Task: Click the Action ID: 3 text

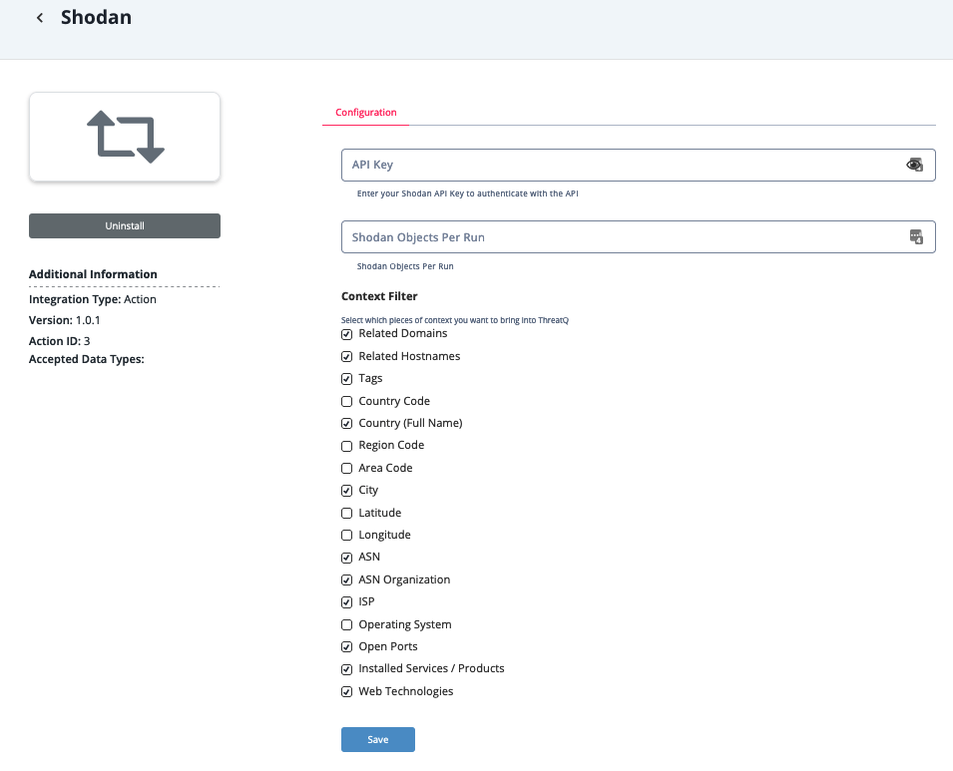Action: tap(60, 341)
